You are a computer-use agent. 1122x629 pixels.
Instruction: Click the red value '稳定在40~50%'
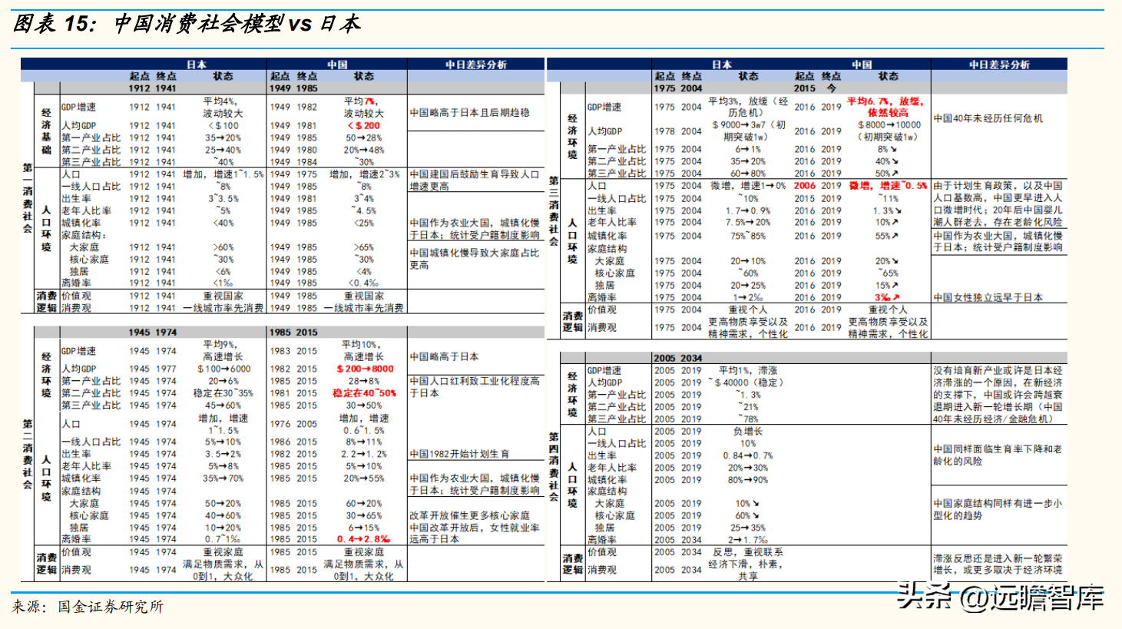click(365, 393)
